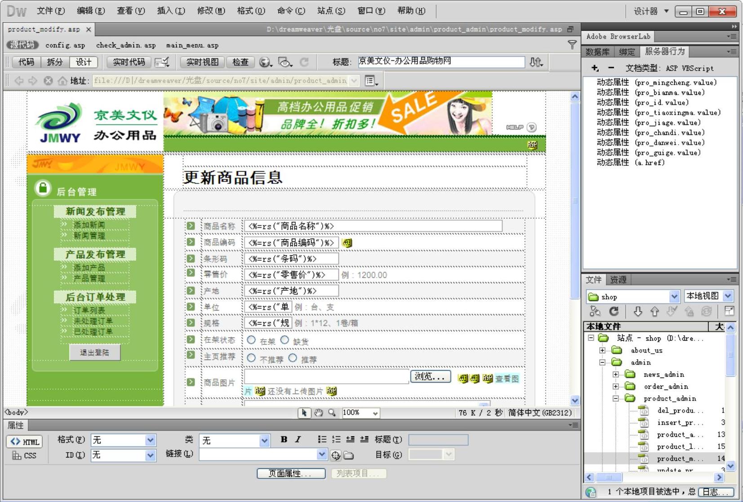Viewport: 743px width, 502px height.
Task: Select the 在架 radio button
Action: pos(251,340)
